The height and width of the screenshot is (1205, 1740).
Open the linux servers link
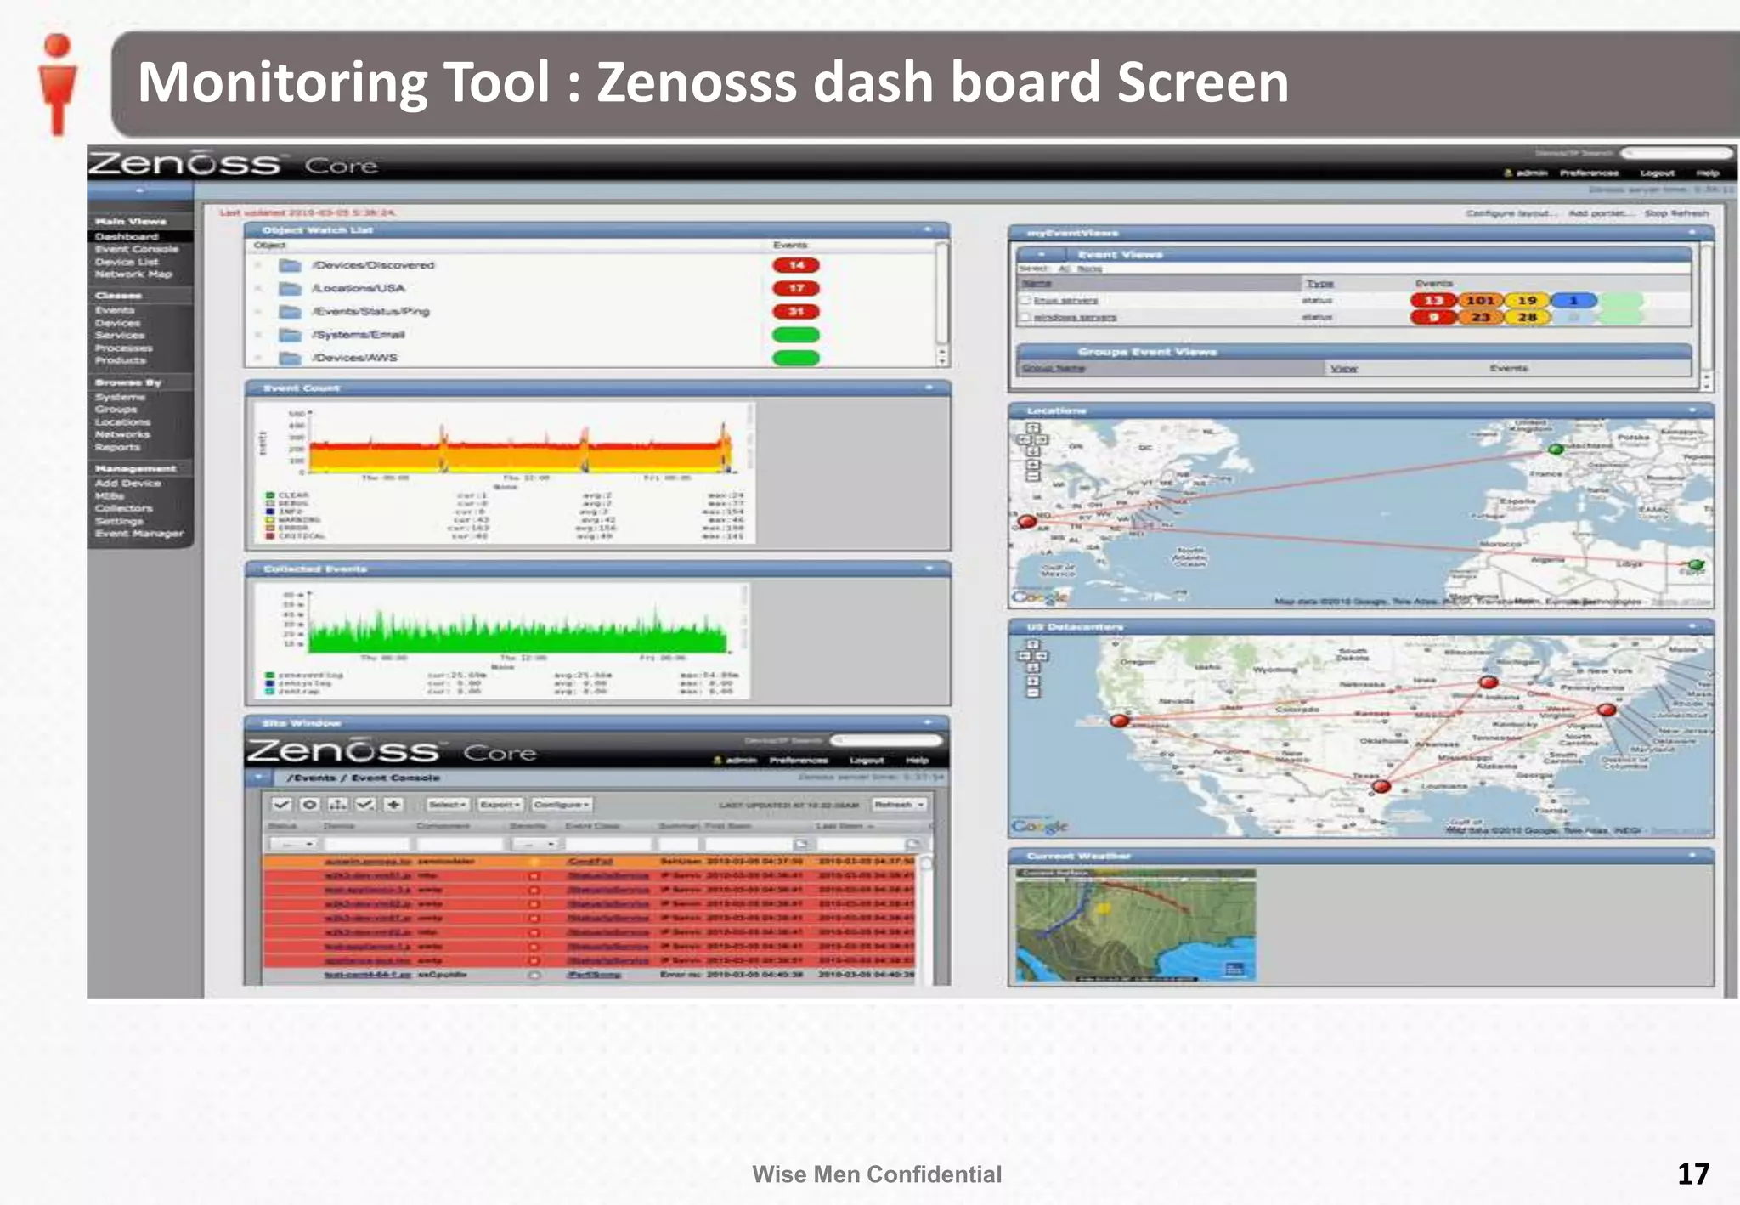tap(1065, 300)
